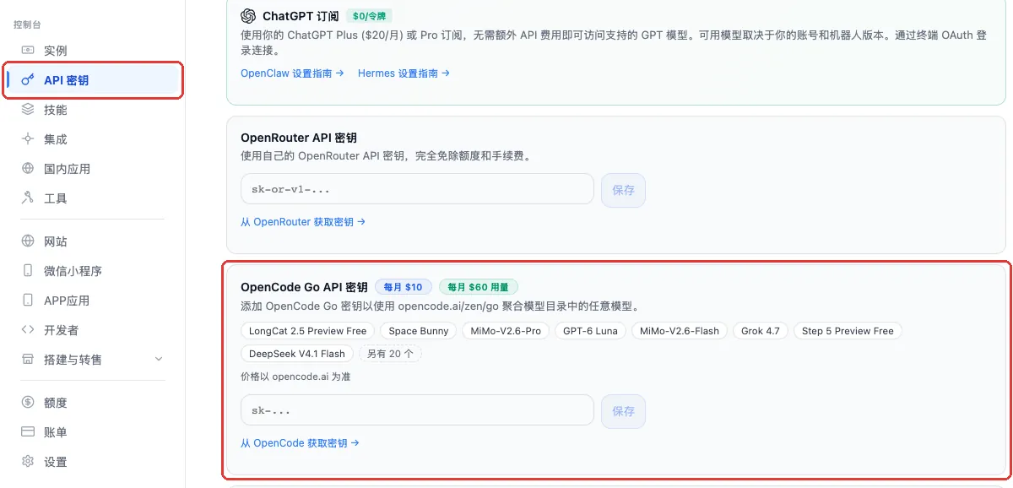The height and width of the screenshot is (488, 1013).
Task: Expand the 另有 20 个 models chip
Action: click(x=390, y=354)
